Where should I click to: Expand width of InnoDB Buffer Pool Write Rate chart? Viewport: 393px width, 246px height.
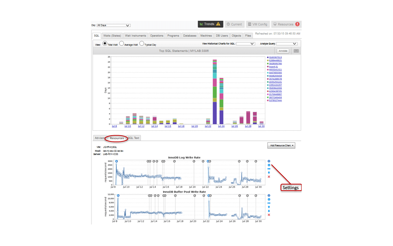point(269,203)
